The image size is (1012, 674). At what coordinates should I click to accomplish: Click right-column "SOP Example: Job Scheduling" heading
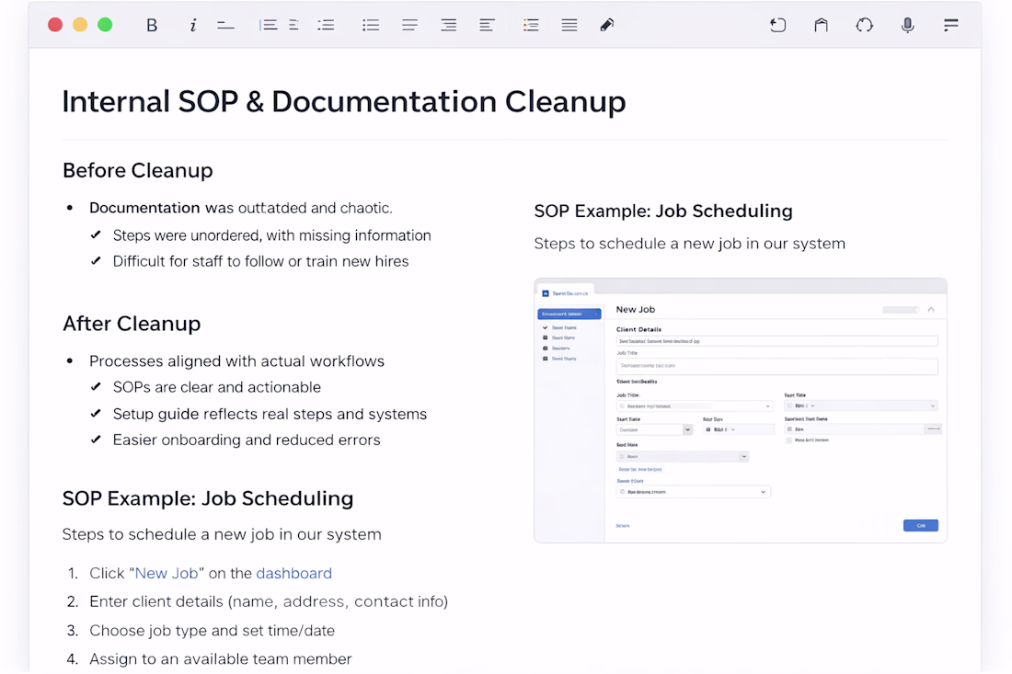pos(663,211)
